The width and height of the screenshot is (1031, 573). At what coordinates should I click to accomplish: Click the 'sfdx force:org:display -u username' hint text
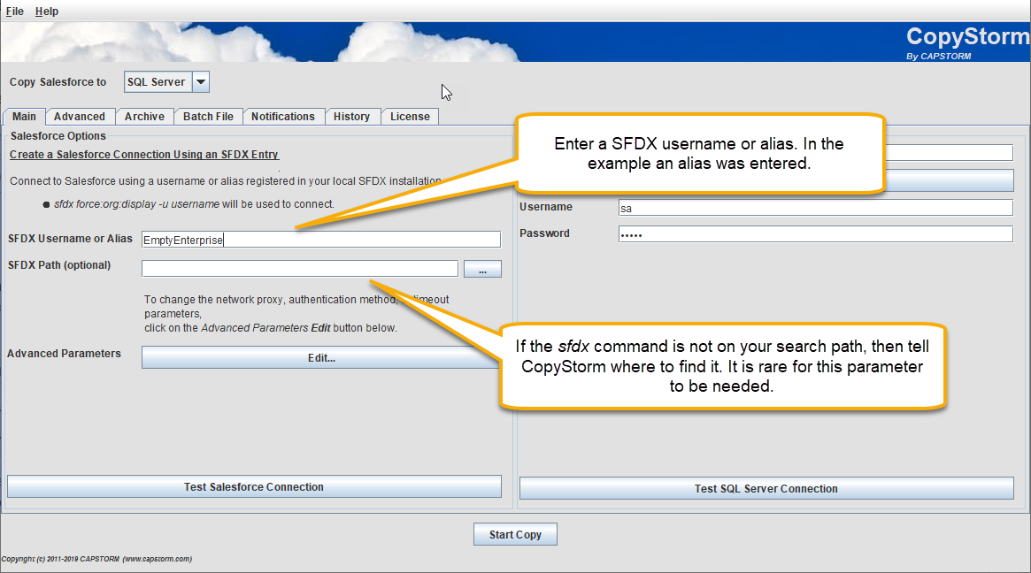click(x=137, y=204)
